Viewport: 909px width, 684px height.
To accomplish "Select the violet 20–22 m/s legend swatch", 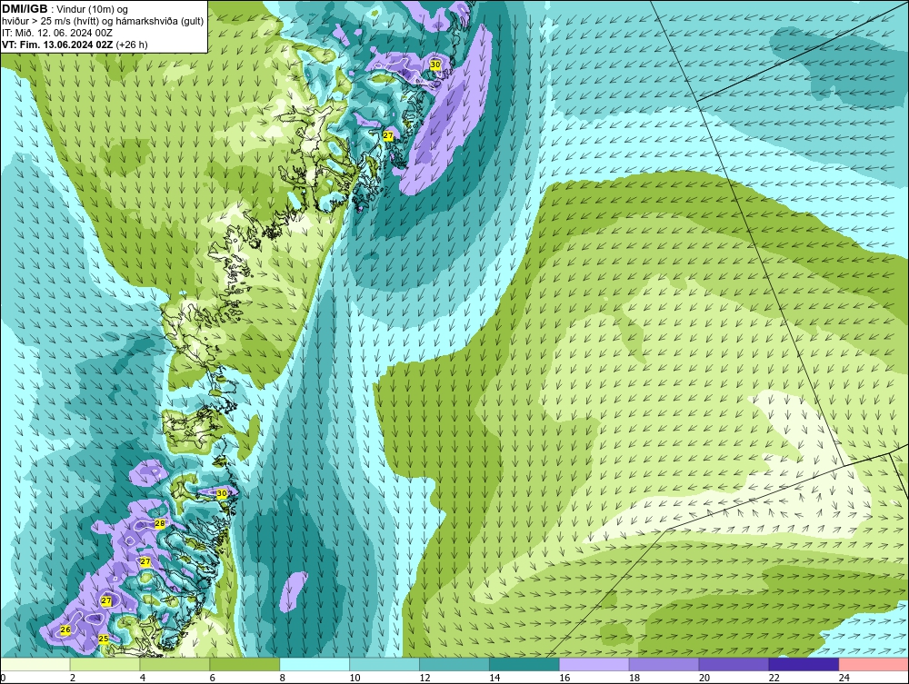I will coord(734,664).
